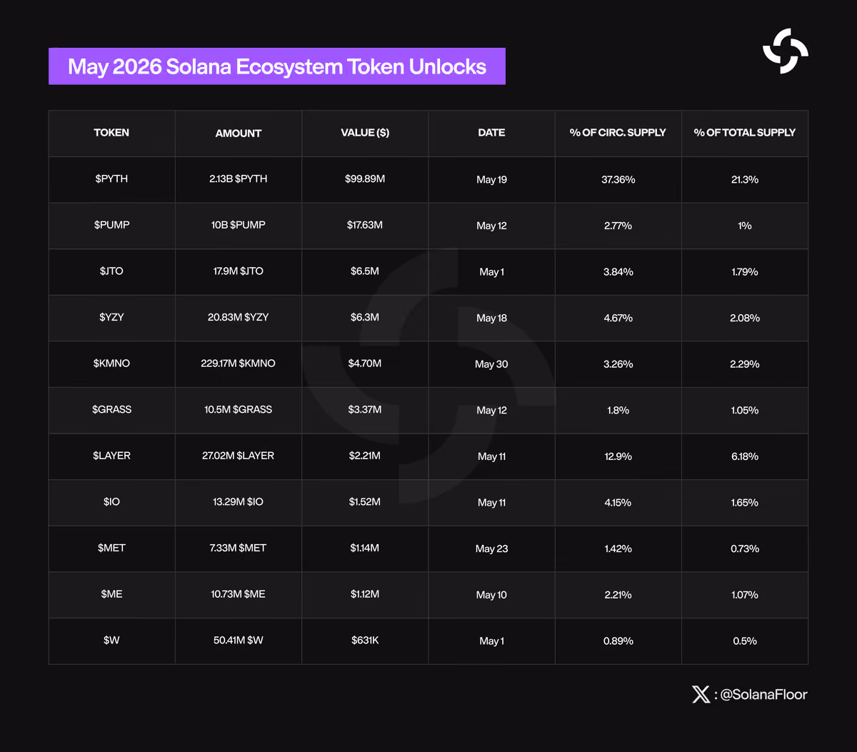The height and width of the screenshot is (752, 857).
Task: Click the 10.73M $ME amount
Action: [x=239, y=594]
